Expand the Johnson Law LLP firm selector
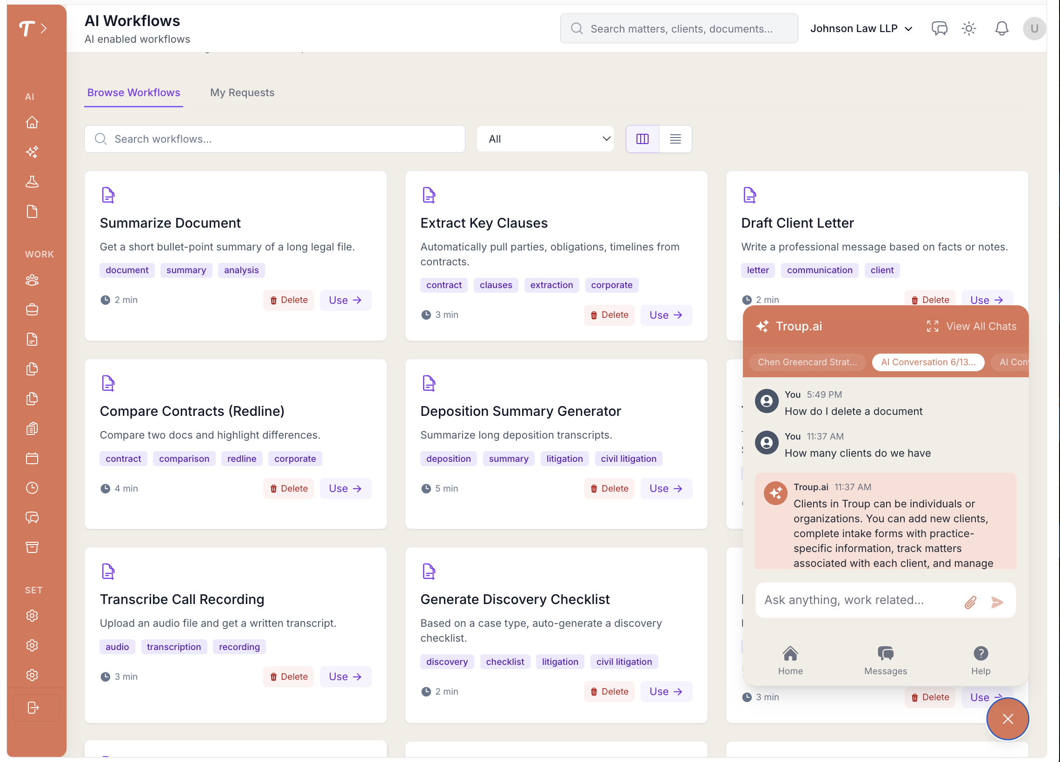This screenshot has width=1060, height=762. tap(861, 28)
